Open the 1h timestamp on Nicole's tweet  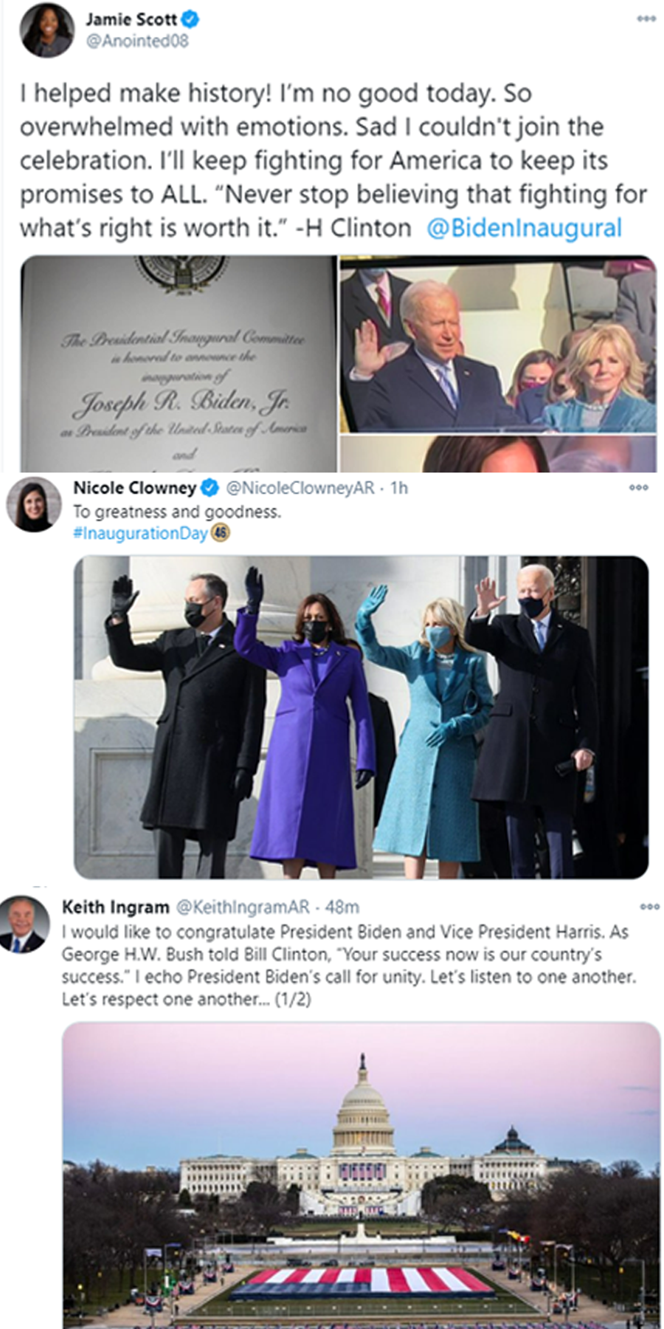pos(398,487)
